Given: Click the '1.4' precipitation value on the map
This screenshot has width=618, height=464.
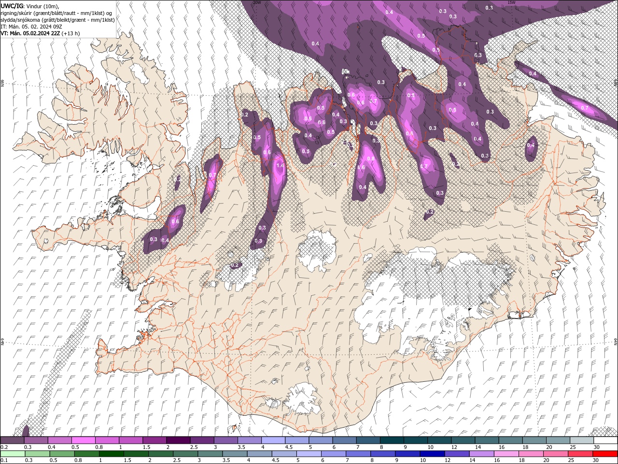Looking at the screenshot, I should pyautogui.click(x=280, y=166).
